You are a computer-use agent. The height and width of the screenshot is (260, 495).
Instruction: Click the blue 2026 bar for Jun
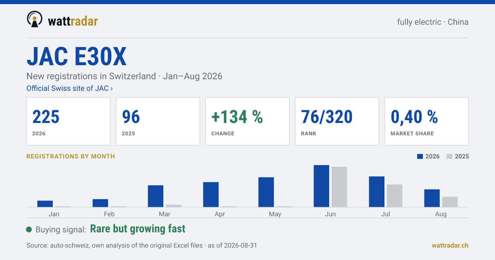pos(321,186)
